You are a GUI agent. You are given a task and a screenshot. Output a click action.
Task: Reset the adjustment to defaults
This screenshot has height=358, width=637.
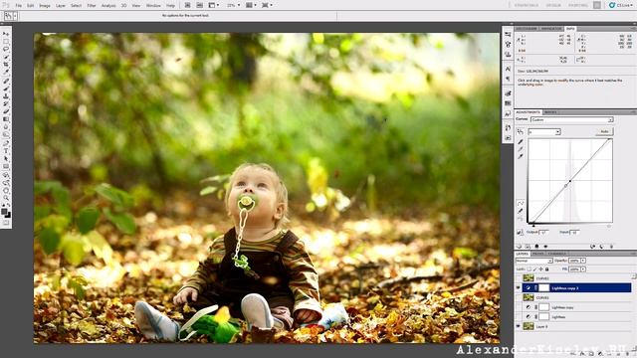point(601,247)
